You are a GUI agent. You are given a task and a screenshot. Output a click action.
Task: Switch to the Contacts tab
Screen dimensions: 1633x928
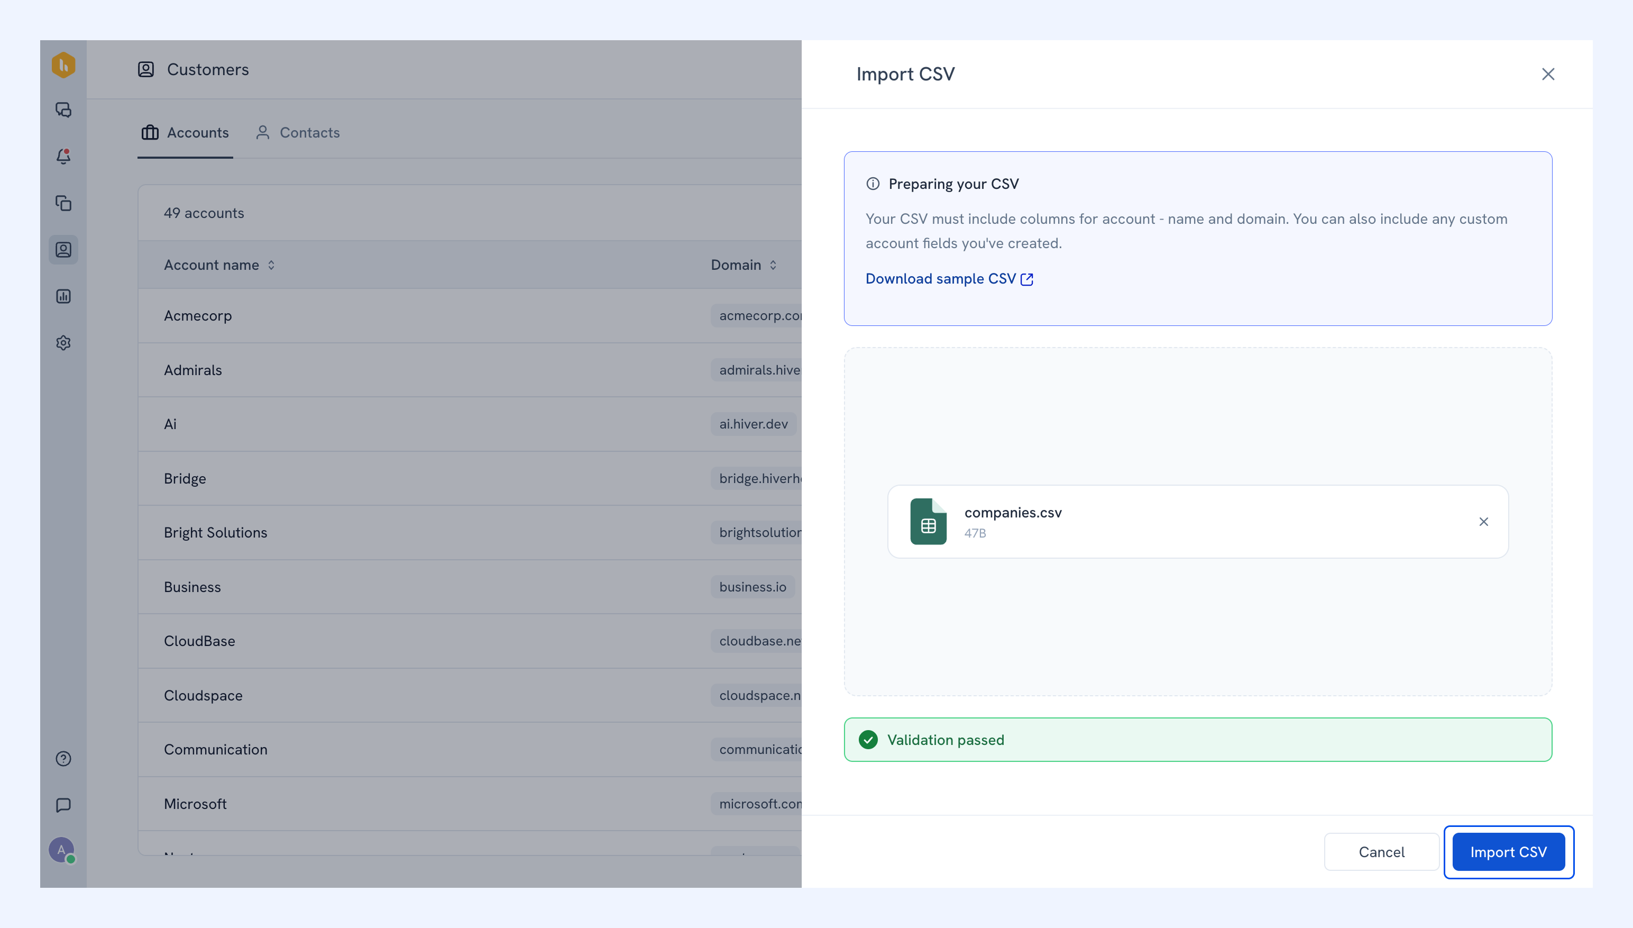point(297,133)
